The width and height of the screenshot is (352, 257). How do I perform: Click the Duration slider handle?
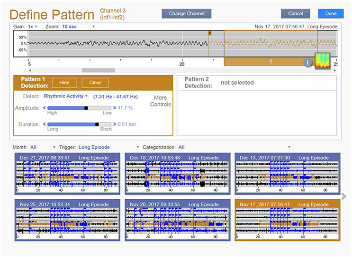[97, 124]
